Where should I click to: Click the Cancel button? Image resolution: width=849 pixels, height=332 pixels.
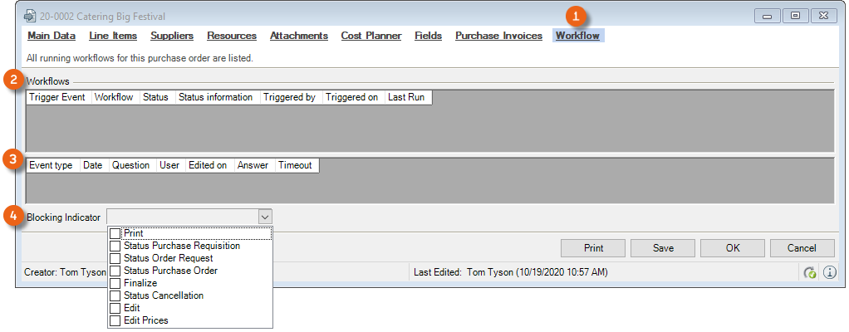802,248
